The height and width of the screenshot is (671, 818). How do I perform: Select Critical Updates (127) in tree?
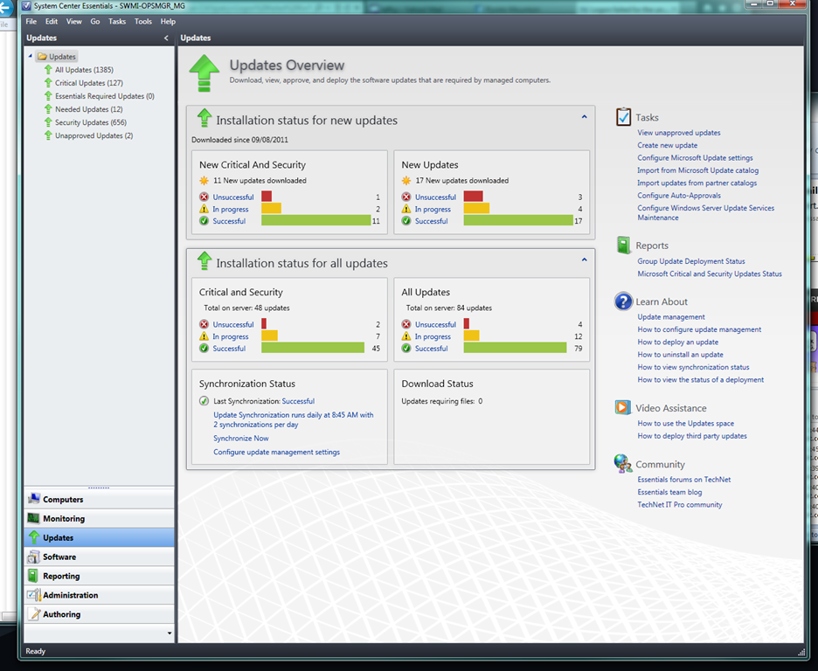[x=88, y=83]
